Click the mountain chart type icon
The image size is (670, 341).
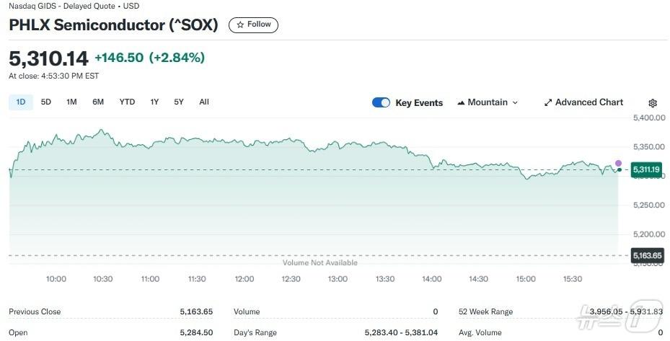[461, 103]
